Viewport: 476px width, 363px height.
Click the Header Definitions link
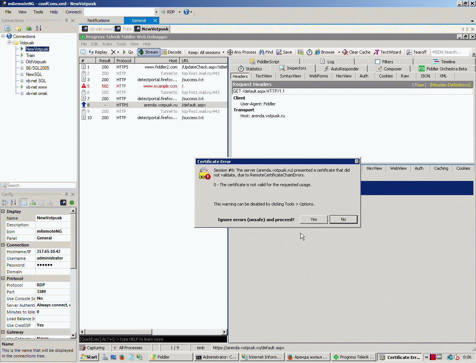(x=450, y=85)
